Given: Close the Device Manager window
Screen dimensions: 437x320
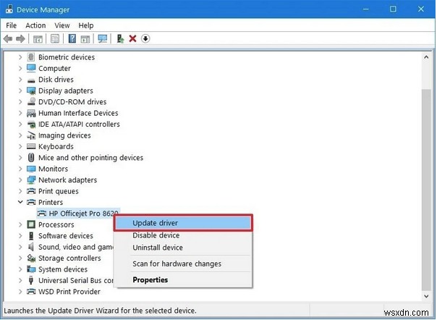Looking at the screenshot, I should point(421,9).
